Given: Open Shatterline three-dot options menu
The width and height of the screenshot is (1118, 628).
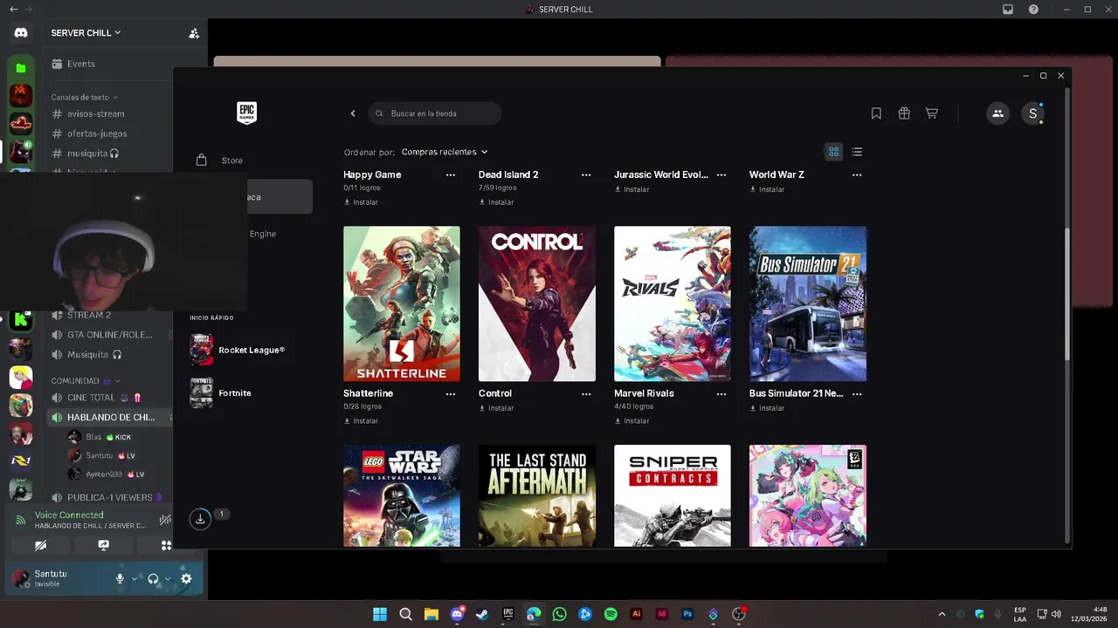Looking at the screenshot, I should click(451, 394).
